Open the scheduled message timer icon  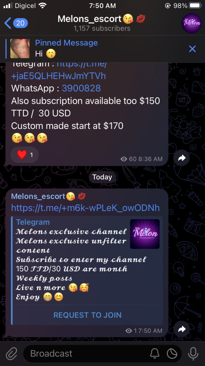(x=172, y=354)
